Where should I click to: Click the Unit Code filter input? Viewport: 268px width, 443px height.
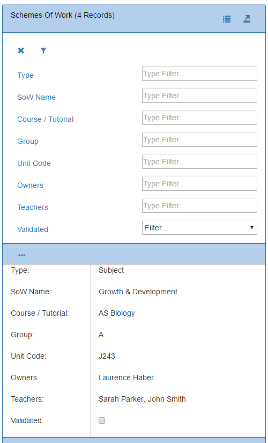[x=199, y=162]
